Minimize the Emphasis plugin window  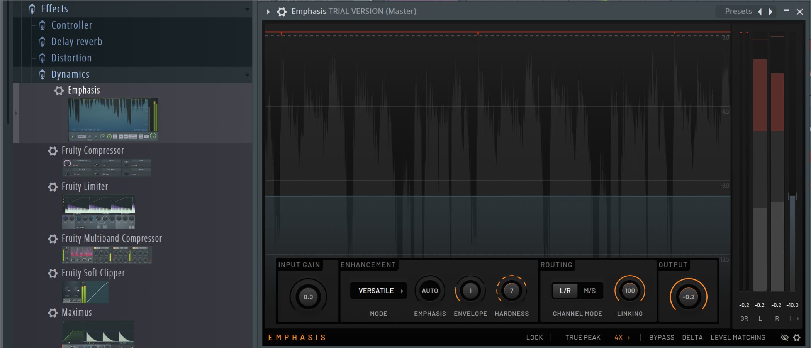[786, 11]
